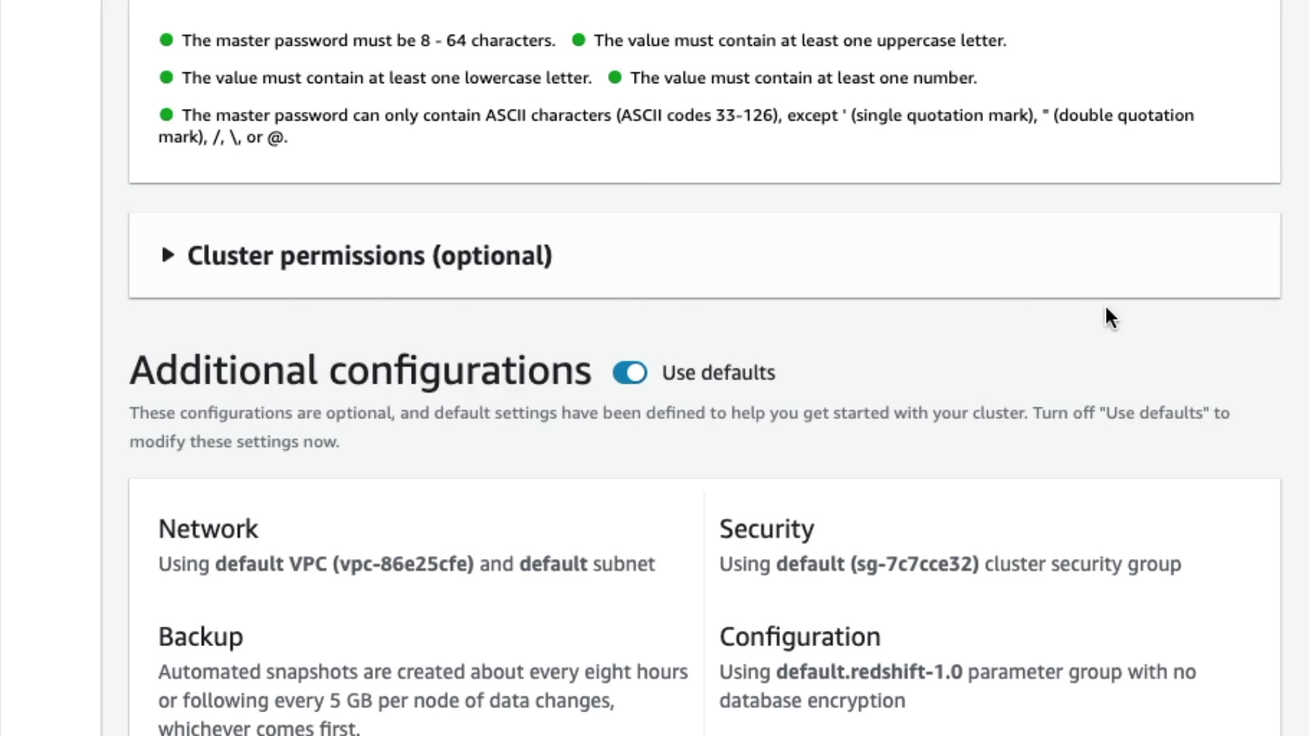Click the "Use defaults" label text

(719, 373)
